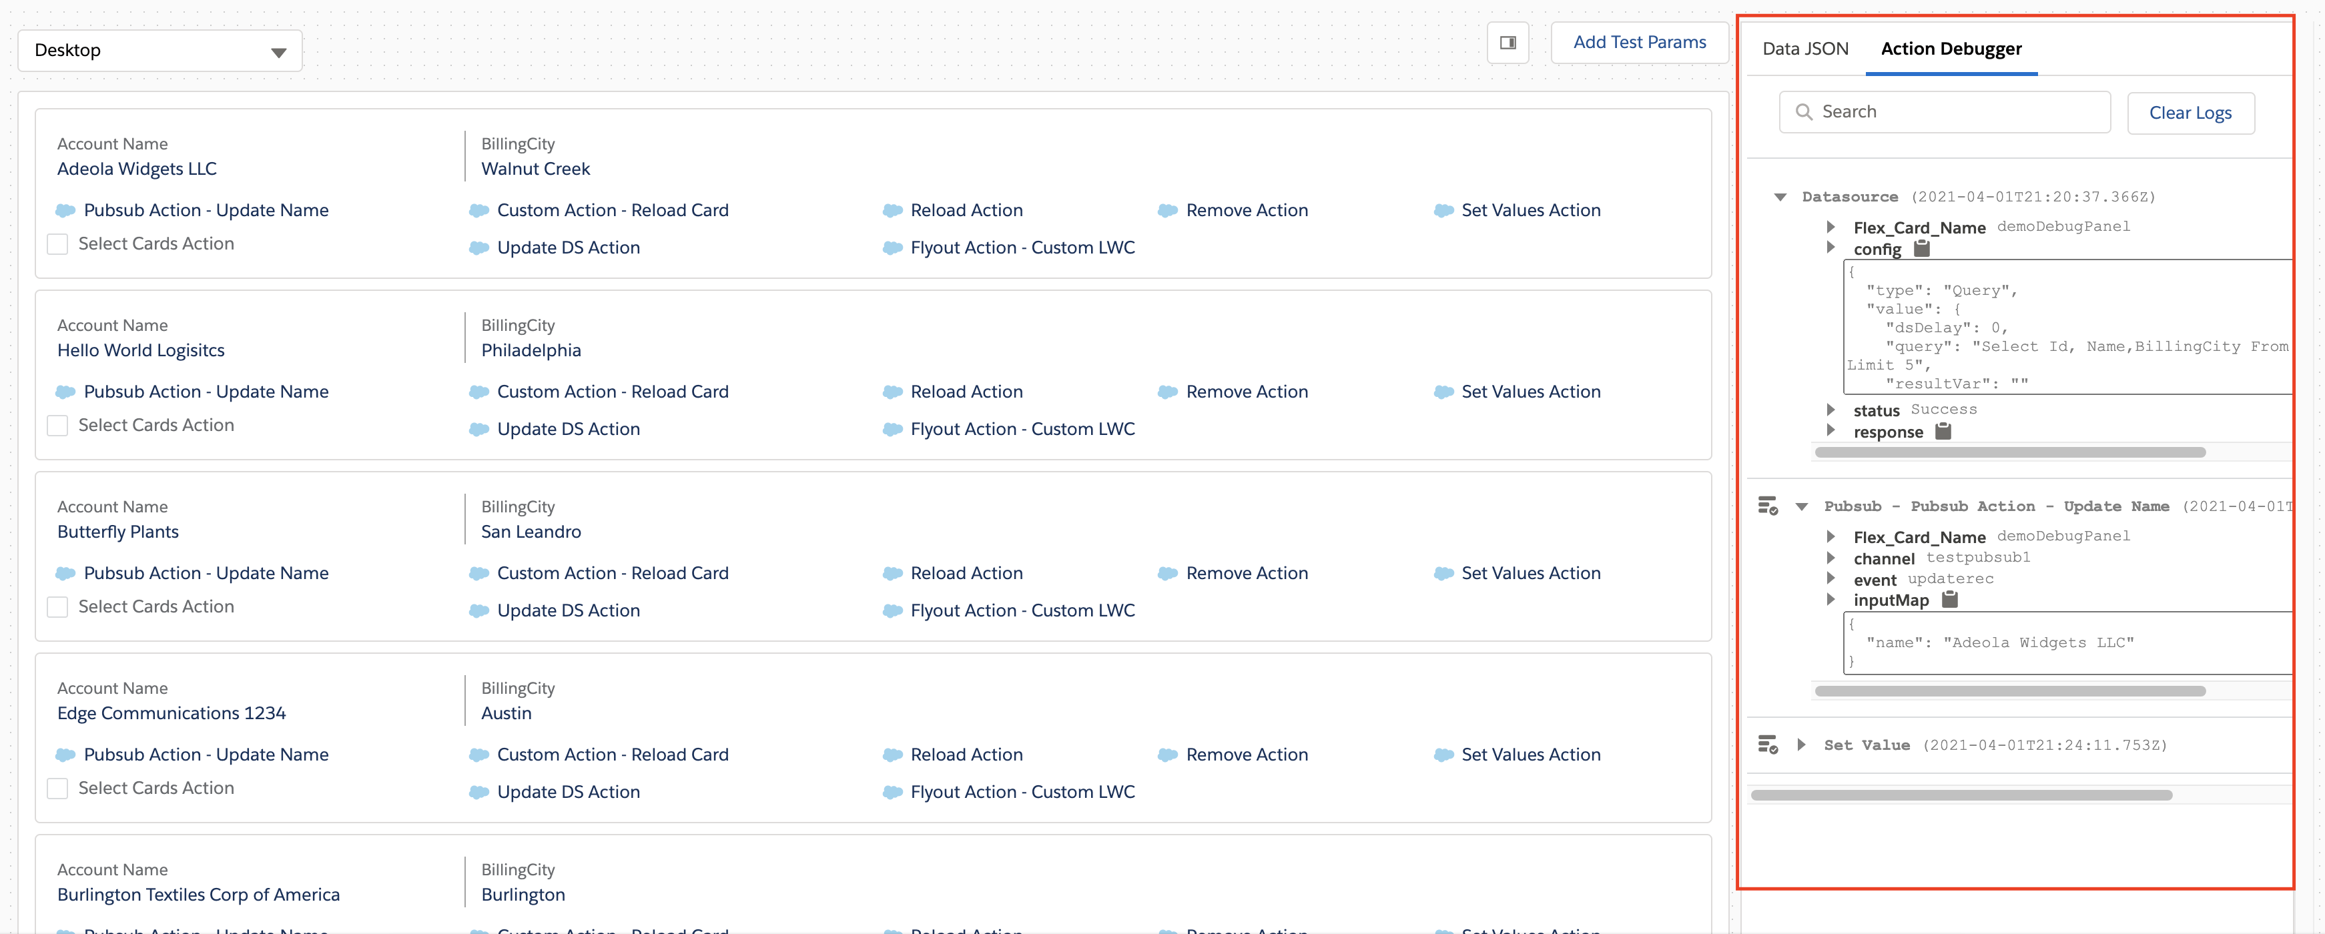Expand the inputMap node arrow
2325x934 pixels.
point(1831,599)
